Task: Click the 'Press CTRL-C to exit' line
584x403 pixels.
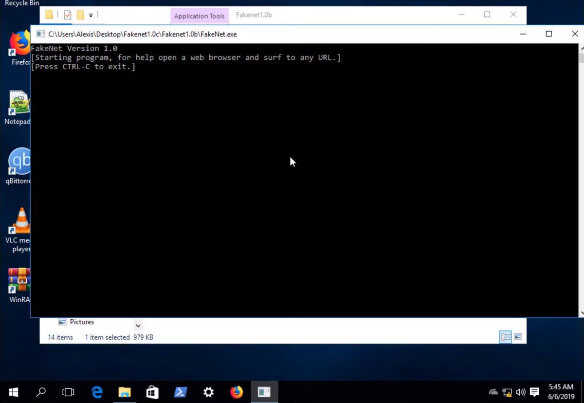Action: [x=83, y=67]
